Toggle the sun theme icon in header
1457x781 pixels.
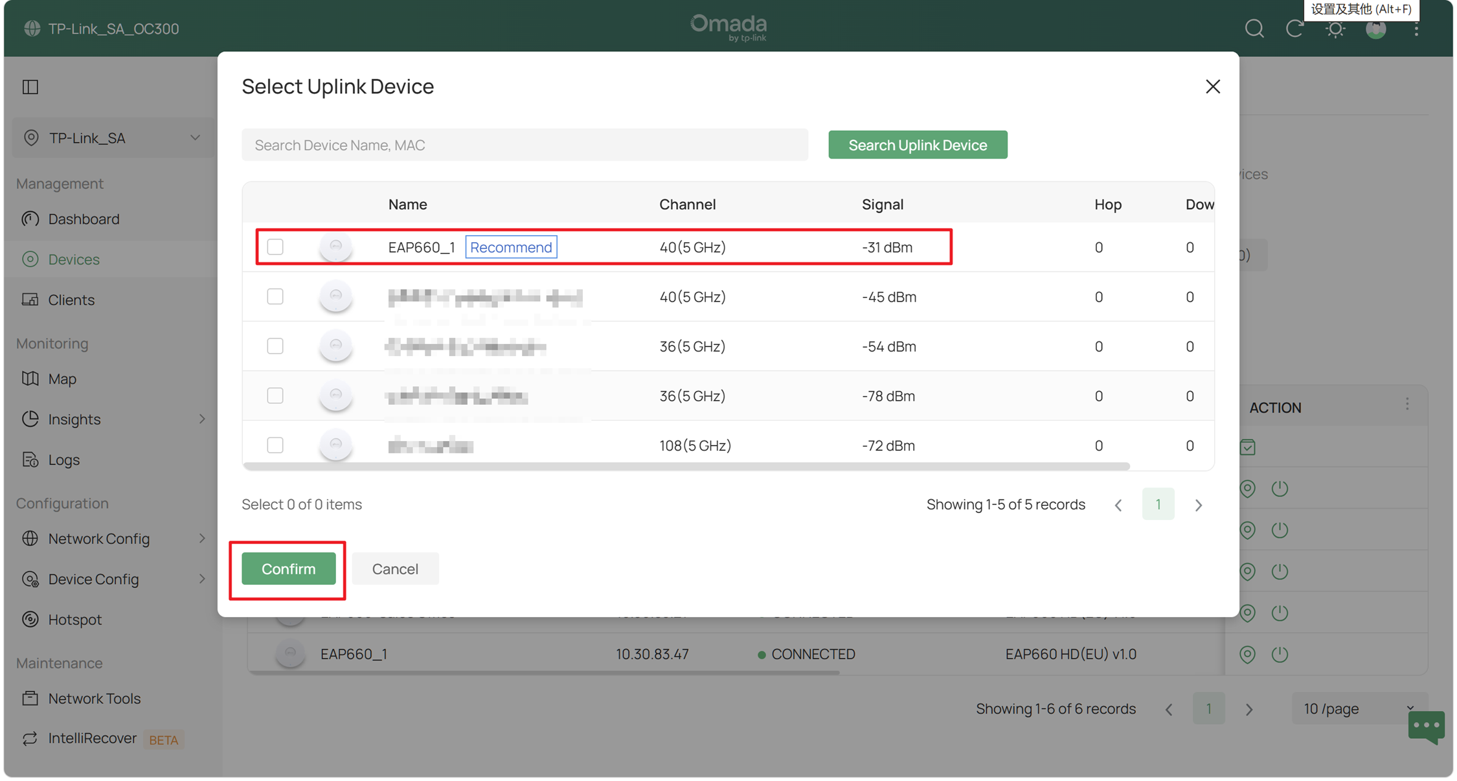pyautogui.click(x=1335, y=29)
